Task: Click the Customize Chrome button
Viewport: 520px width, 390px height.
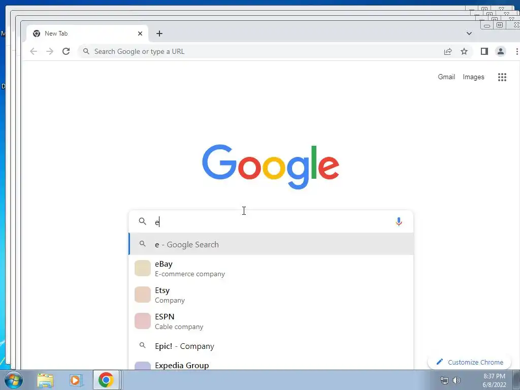Action: pos(469,362)
